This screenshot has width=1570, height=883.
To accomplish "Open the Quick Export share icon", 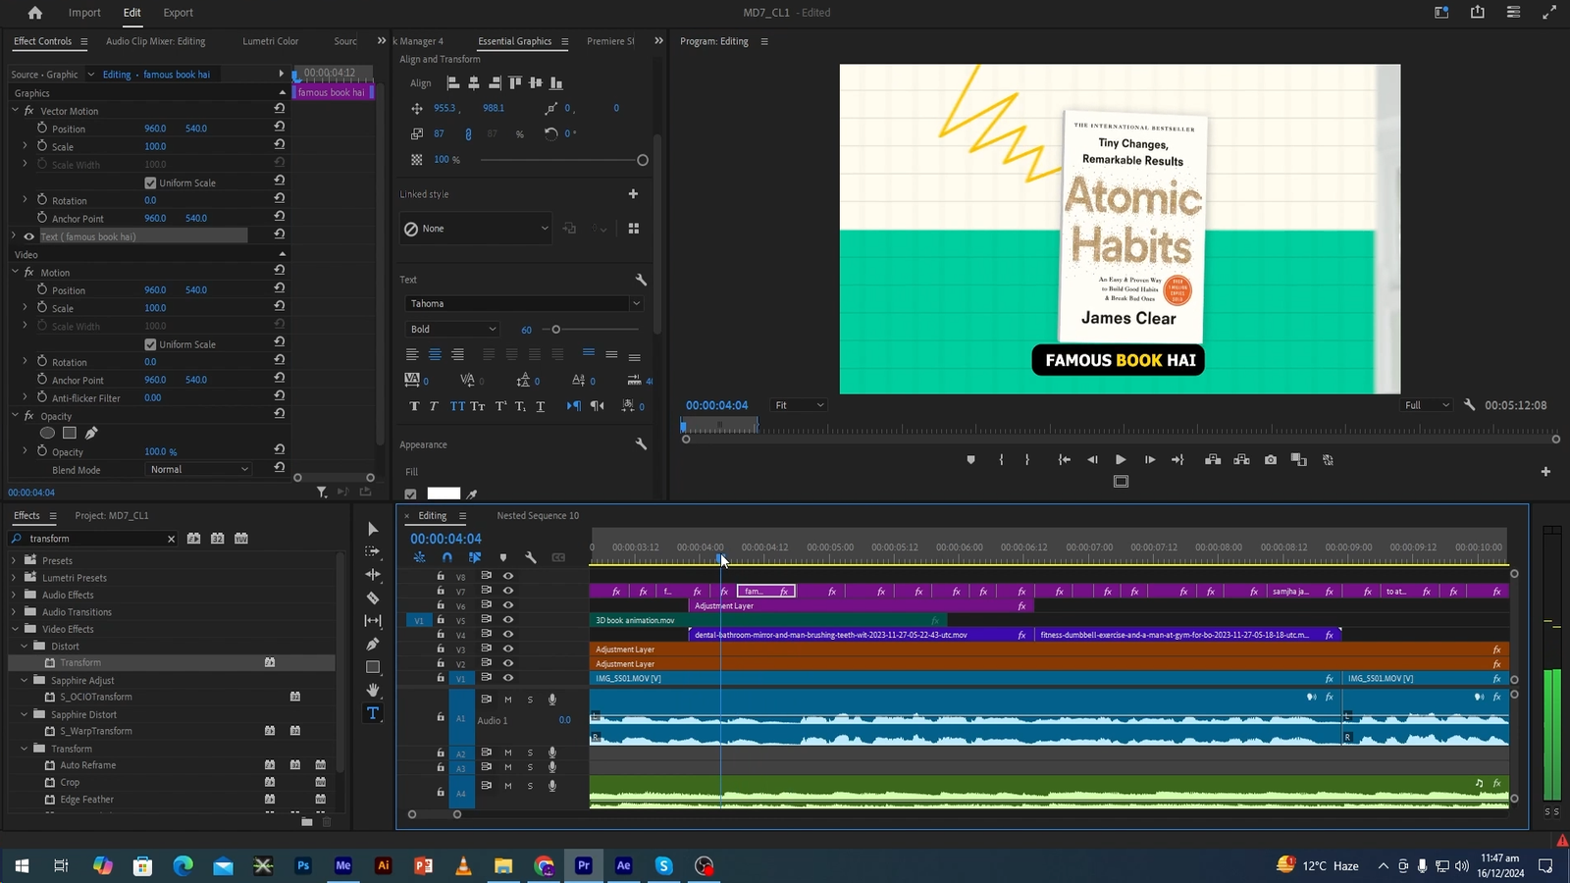I will 1478,13.
